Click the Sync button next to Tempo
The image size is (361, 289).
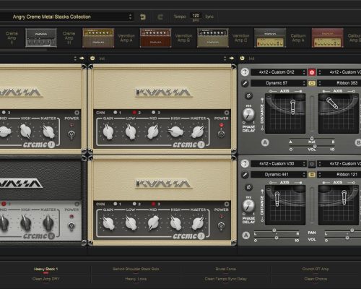(209, 17)
